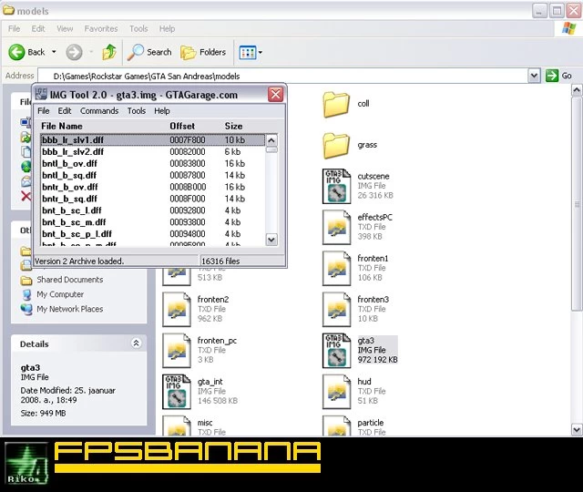Click Explorer scroll down arrow
Viewport: 583px width, 492px height.
coord(577,429)
